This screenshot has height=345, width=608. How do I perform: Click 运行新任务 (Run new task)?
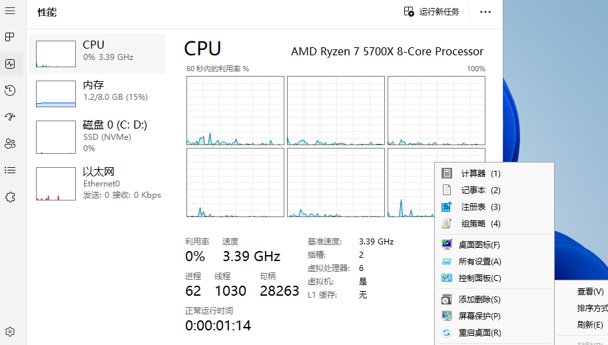pyautogui.click(x=432, y=12)
